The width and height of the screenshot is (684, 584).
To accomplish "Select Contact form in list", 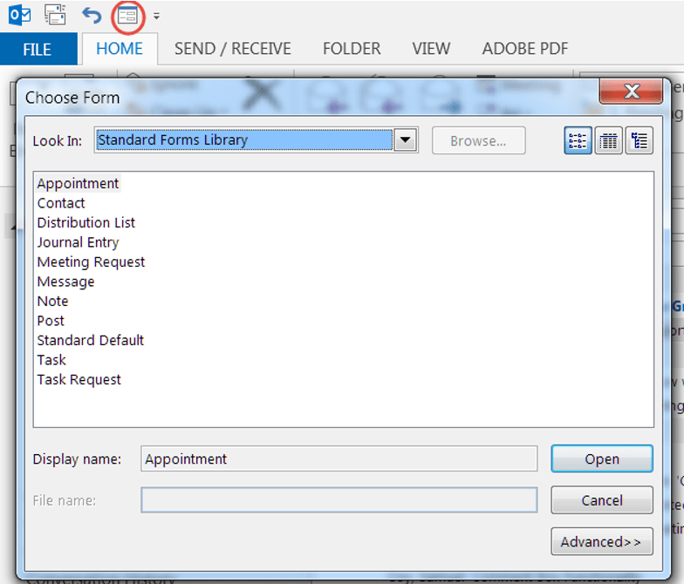I will point(61,203).
